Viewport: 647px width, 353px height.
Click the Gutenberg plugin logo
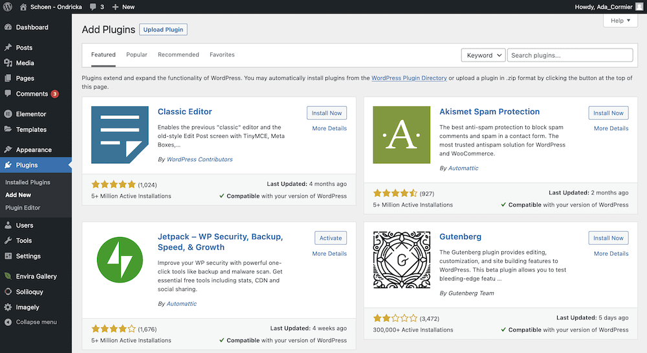click(402, 260)
